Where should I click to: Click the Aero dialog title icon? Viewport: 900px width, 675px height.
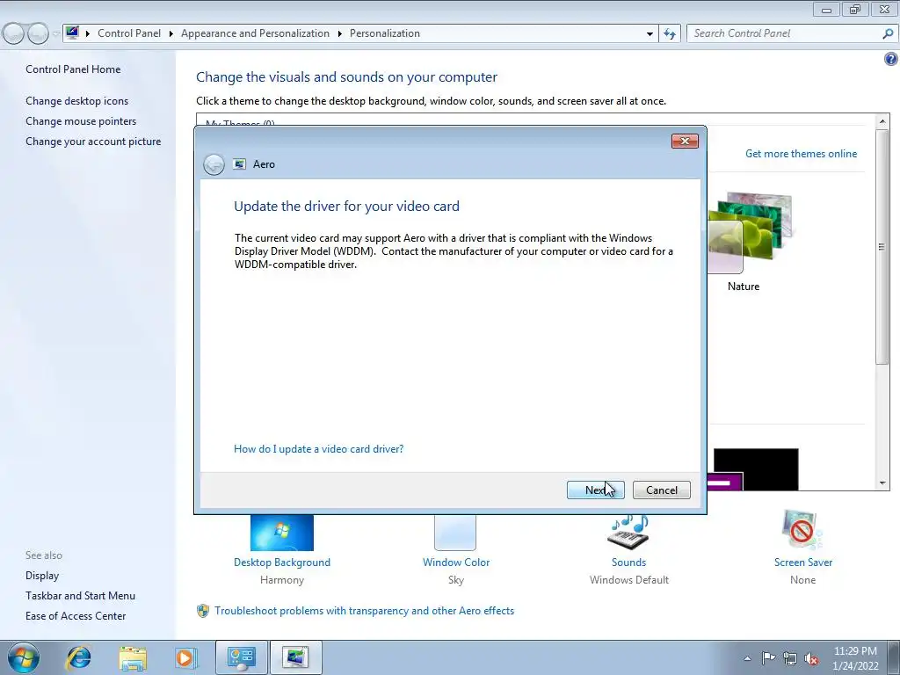(x=239, y=164)
